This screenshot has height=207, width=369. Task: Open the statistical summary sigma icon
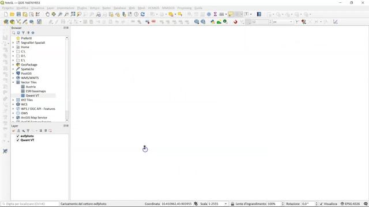tap(215, 14)
